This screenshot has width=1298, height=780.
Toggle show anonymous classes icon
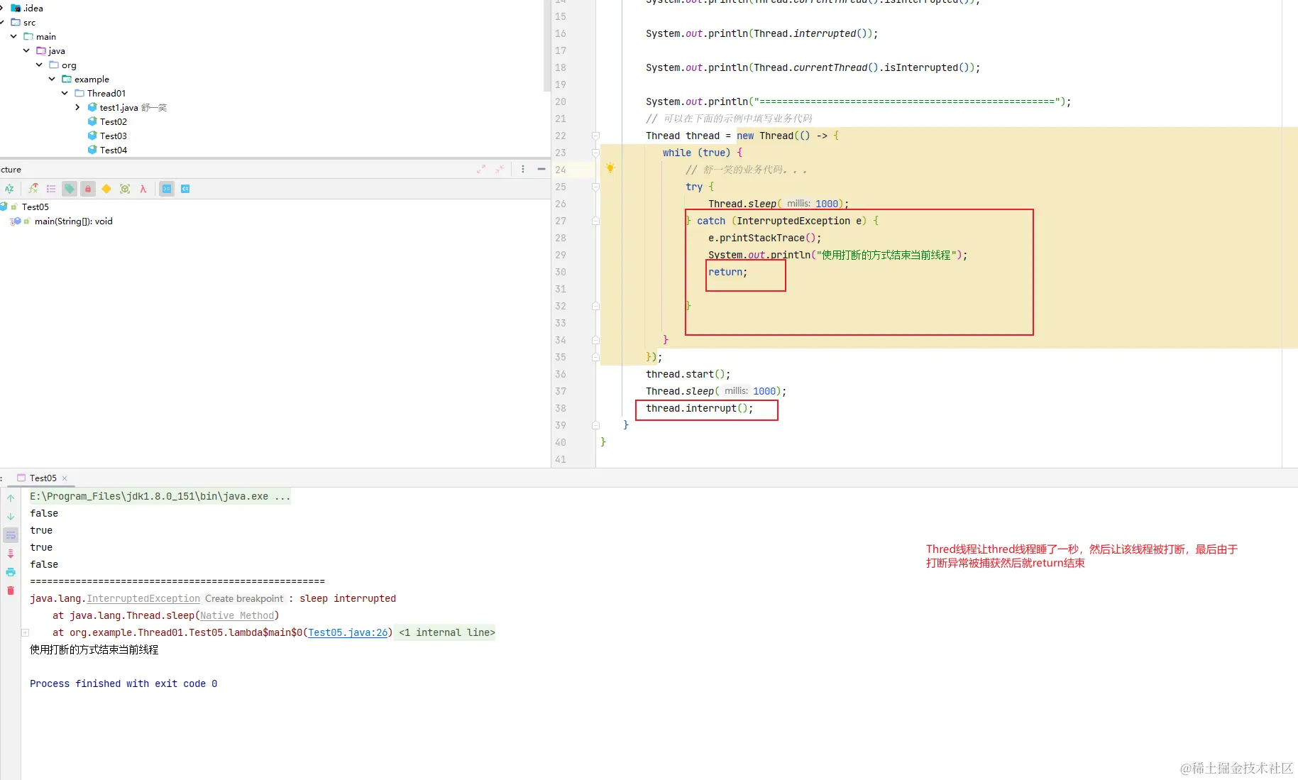click(x=125, y=189)
